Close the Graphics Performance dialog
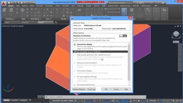Viewport: 183px width, 103px height. 130,18
